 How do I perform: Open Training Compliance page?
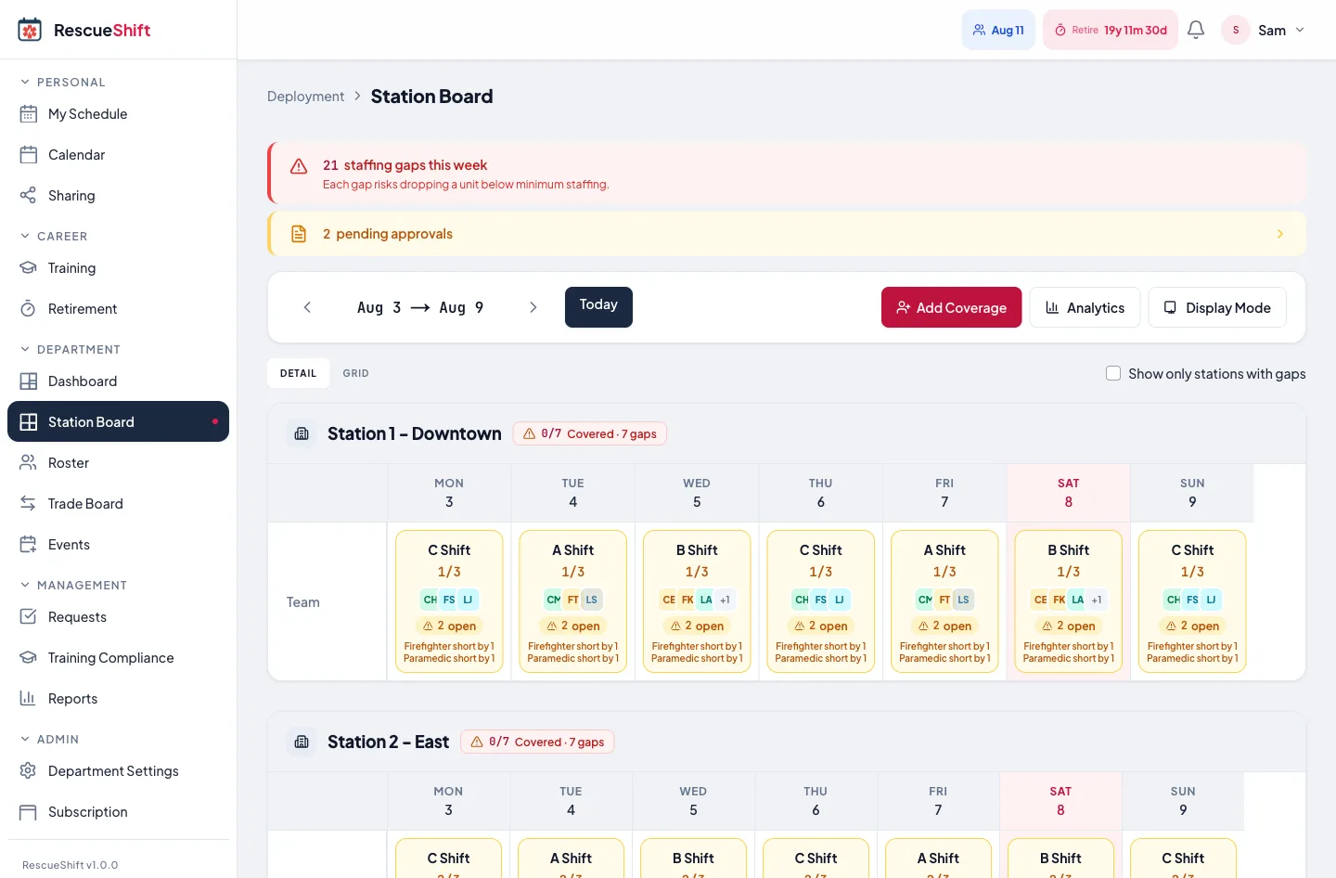(118, 658)
